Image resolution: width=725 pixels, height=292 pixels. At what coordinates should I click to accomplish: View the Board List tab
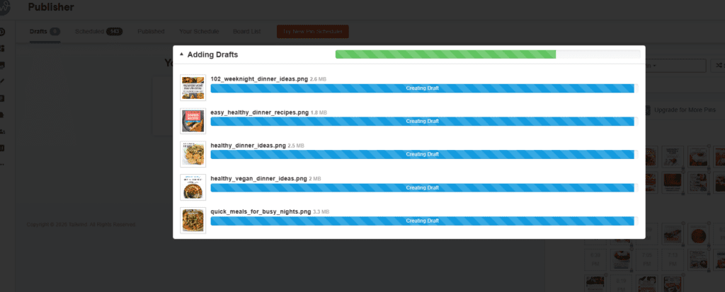point(247,32)
